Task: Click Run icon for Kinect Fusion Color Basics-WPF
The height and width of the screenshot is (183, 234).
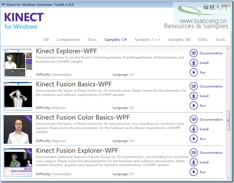Action: click(x=194, y=139)
